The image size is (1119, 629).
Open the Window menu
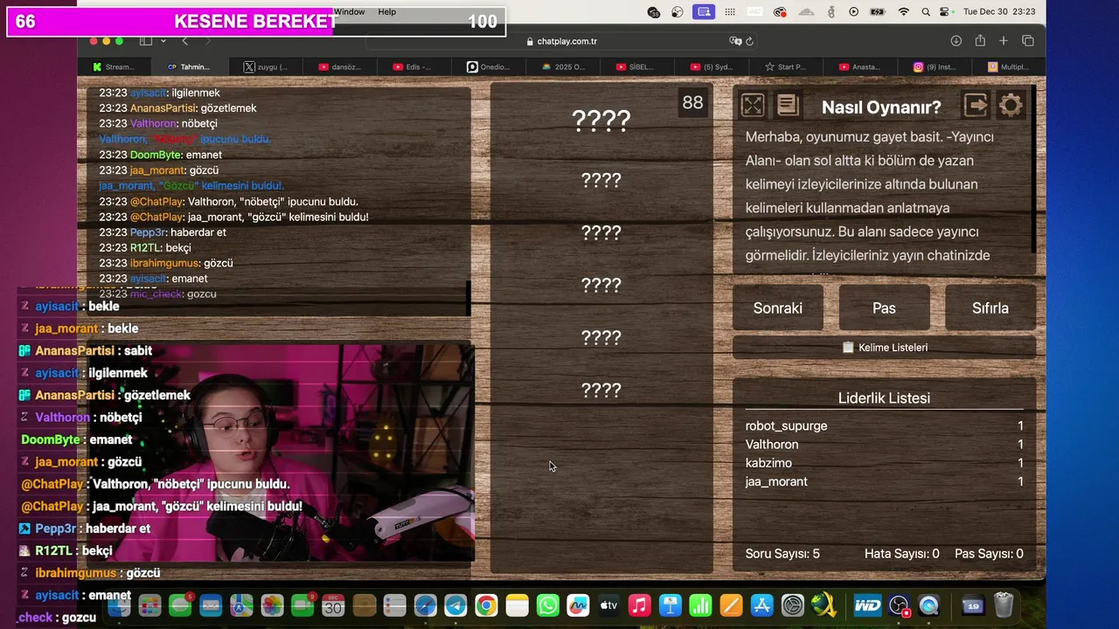(349, 11)
